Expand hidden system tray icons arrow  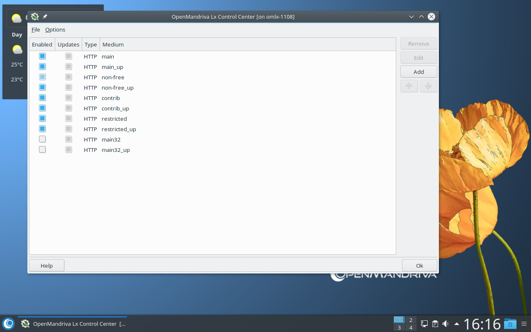pos(457,324)
